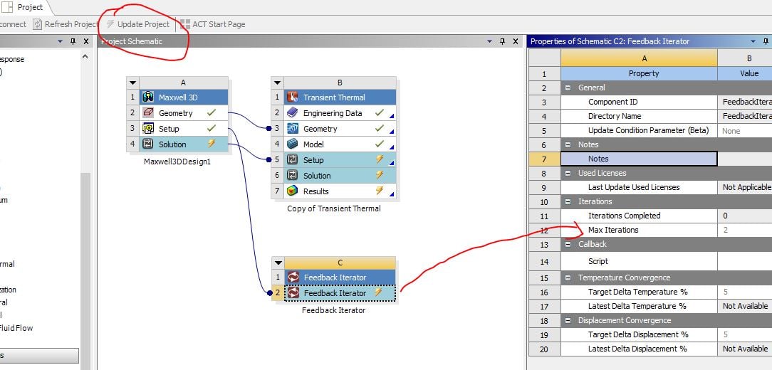Open system A dropdown menu arrow
The width and height of the screenshot is (772, 370).
(132, 83)
